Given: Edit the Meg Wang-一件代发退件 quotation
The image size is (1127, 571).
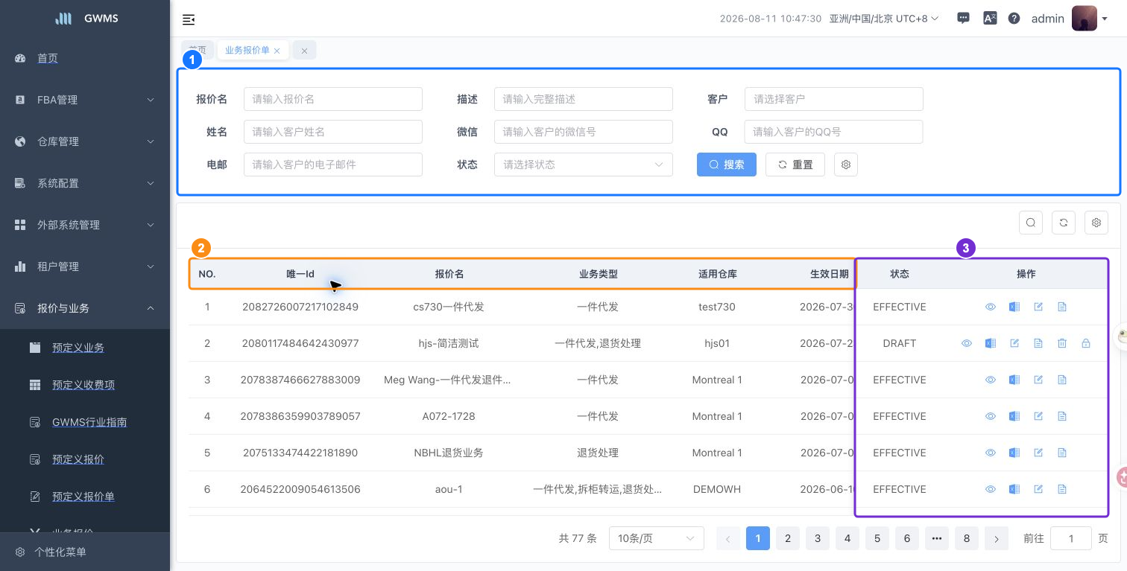Looking at the screenshot, I should (1038, 380).
